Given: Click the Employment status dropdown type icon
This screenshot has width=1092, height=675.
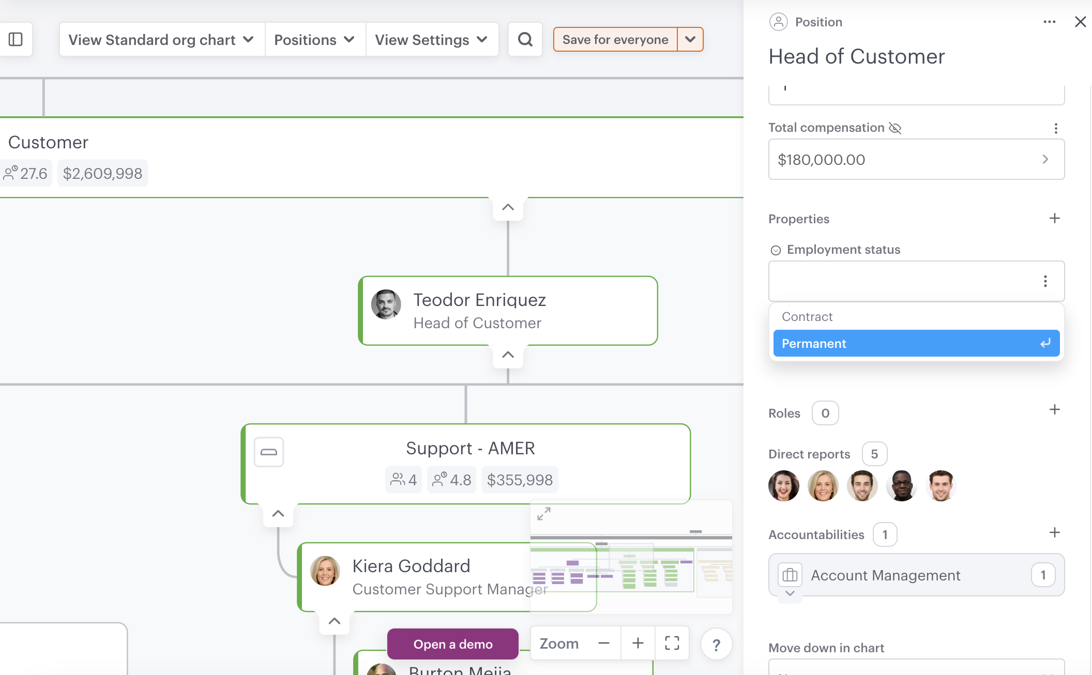Looking at the screenshot, I should (x=776, y=250).
